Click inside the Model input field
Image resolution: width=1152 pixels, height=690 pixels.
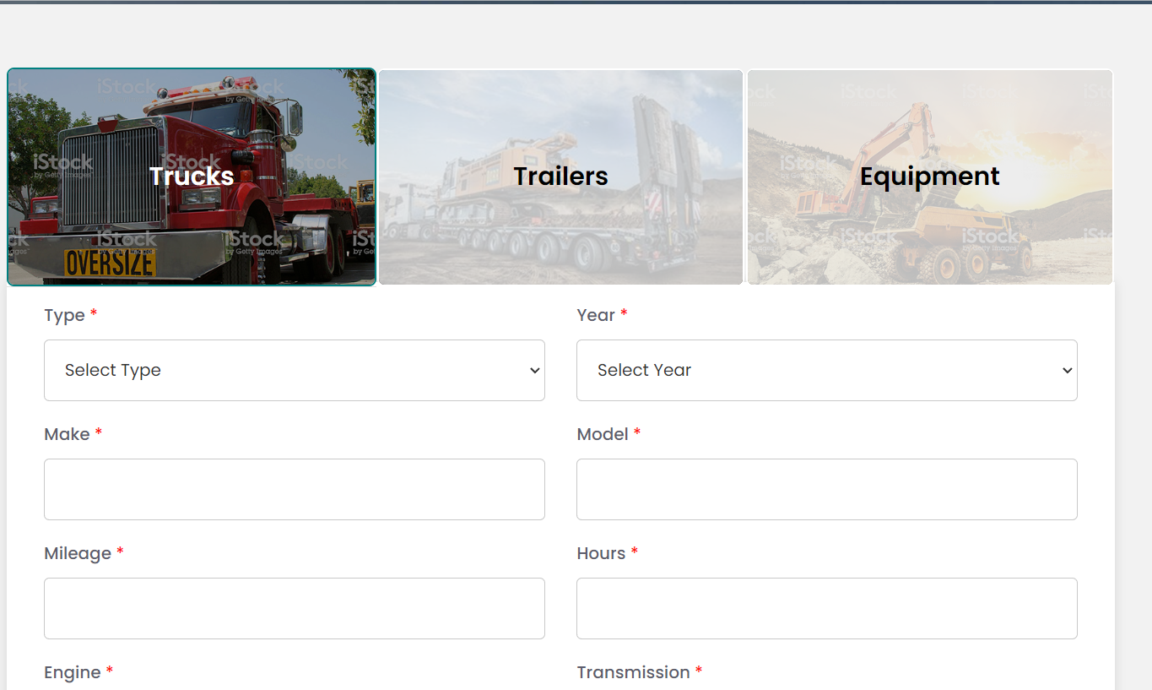point(826,489)
